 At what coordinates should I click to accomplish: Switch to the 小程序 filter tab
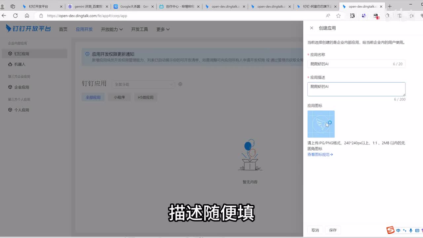point(119,98)
